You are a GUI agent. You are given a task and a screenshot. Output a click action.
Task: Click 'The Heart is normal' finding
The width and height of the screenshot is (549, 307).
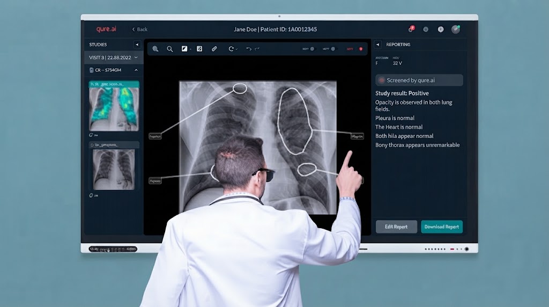399,127
